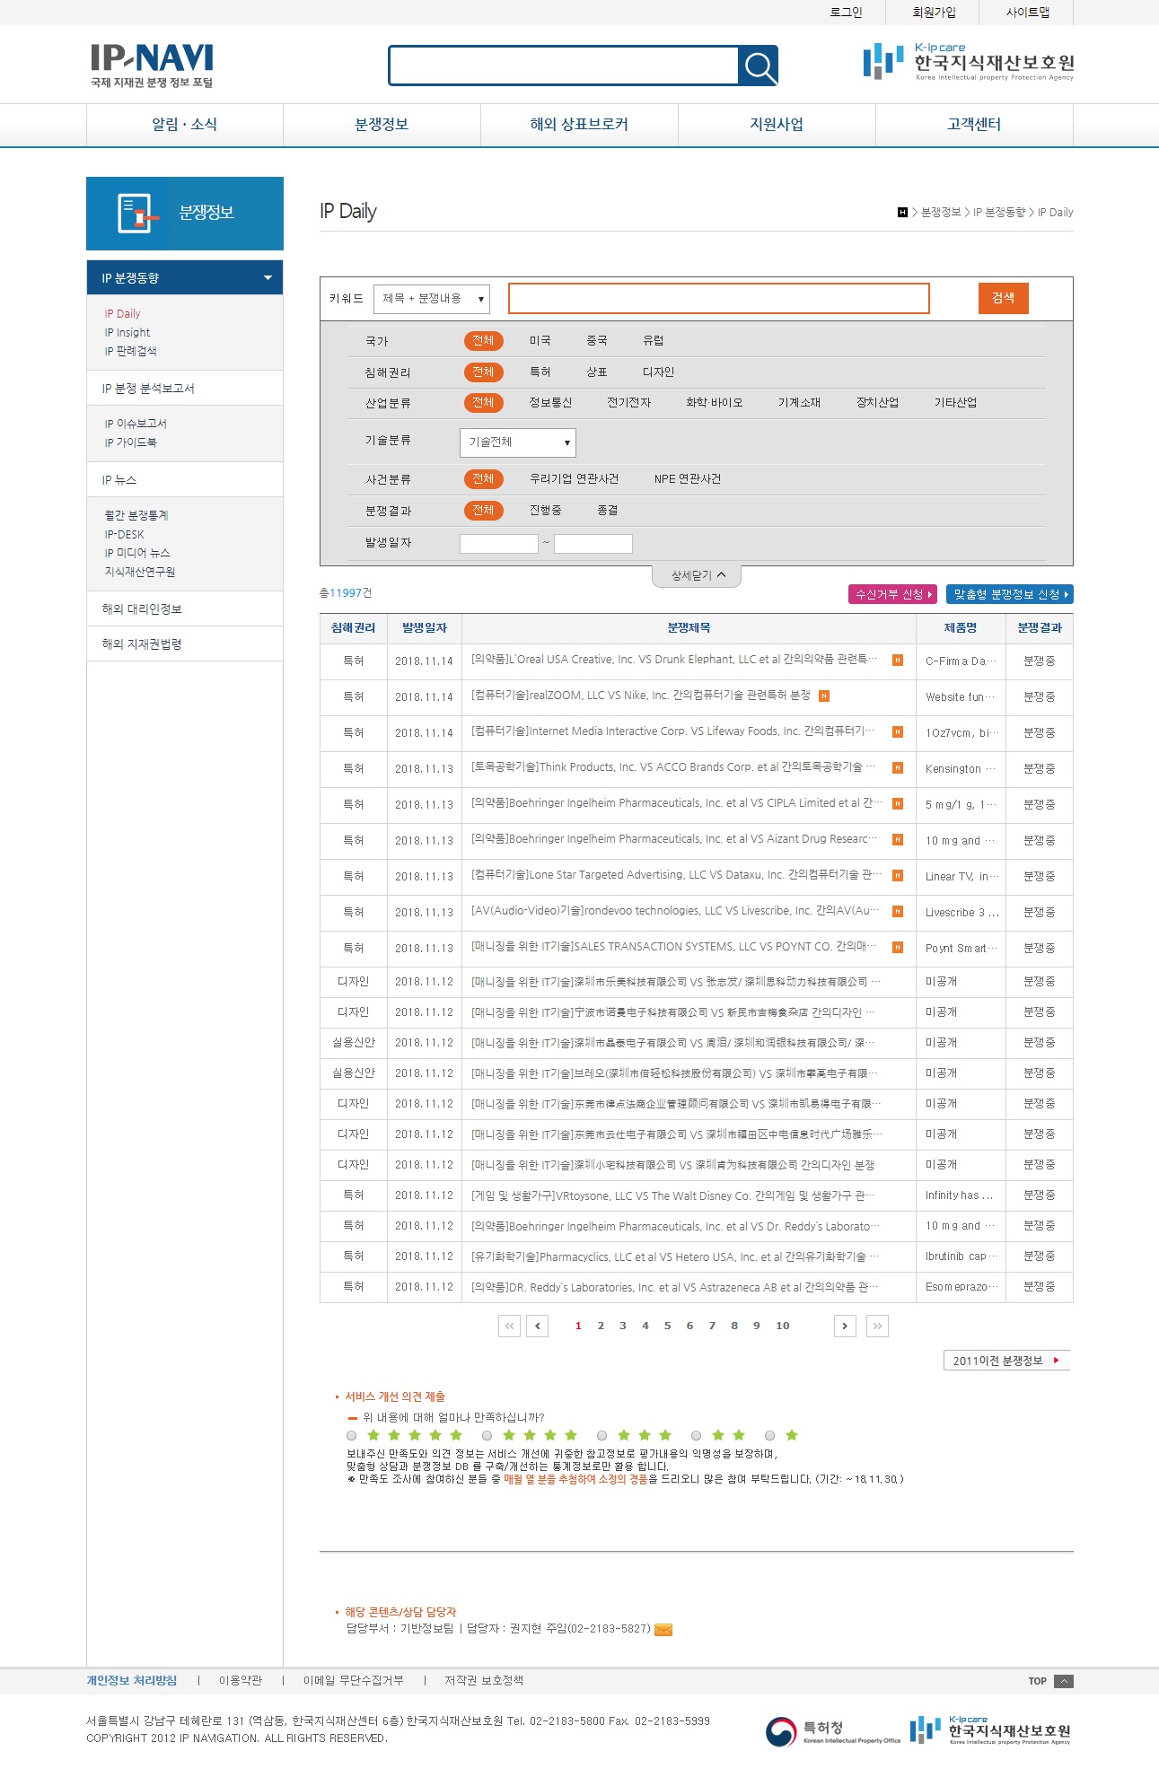Go to next page arrow
The width and height of the screenshot is (1159, 1786).
tap(845, 1326)
